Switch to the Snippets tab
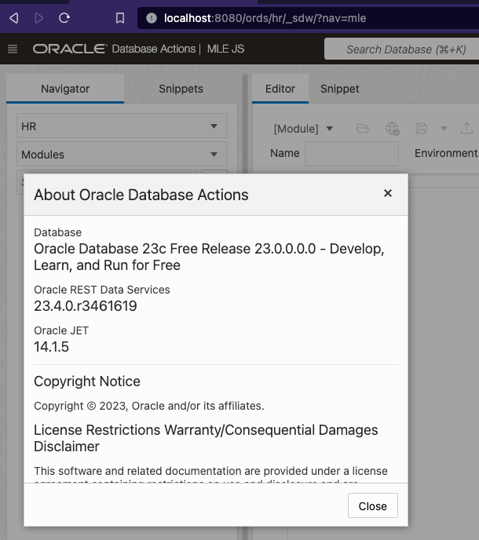479x540 pixels. 181,89
